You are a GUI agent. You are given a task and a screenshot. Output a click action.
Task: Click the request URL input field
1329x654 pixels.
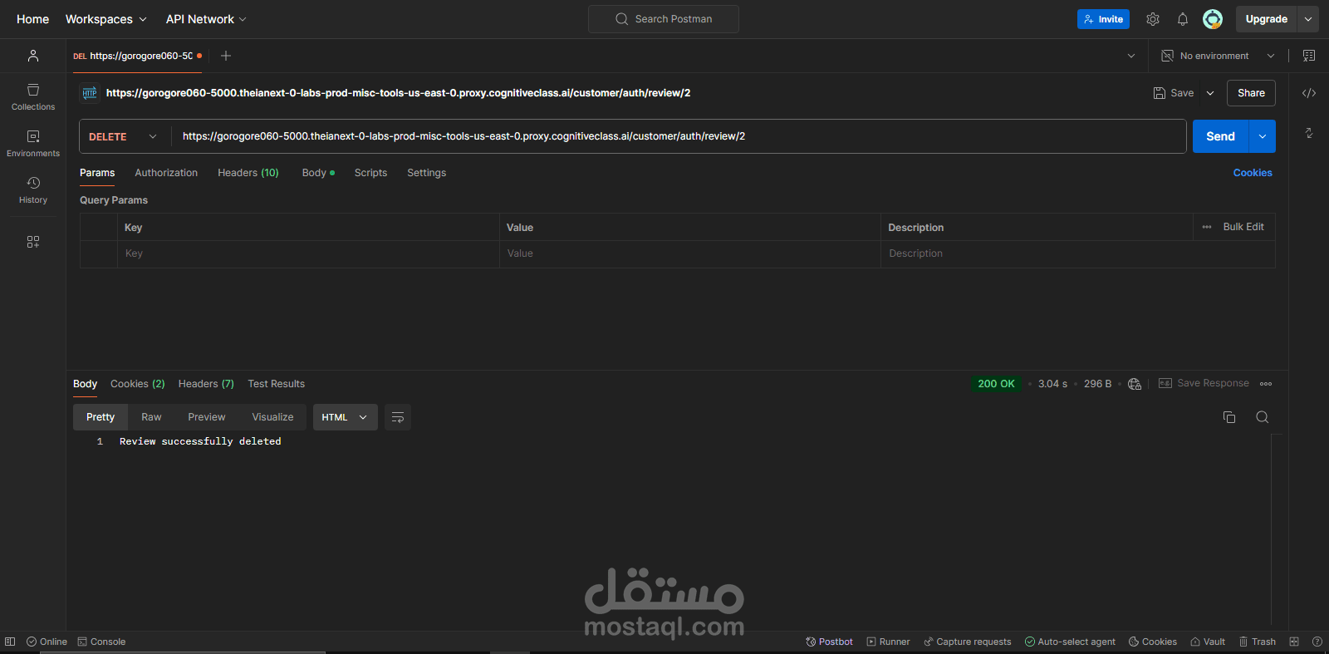tap(679, 136)
